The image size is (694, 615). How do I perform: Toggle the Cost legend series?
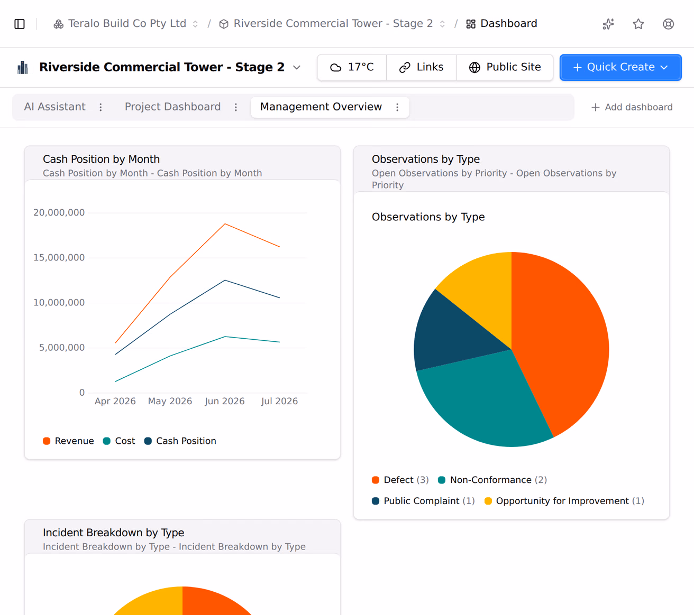119,441
